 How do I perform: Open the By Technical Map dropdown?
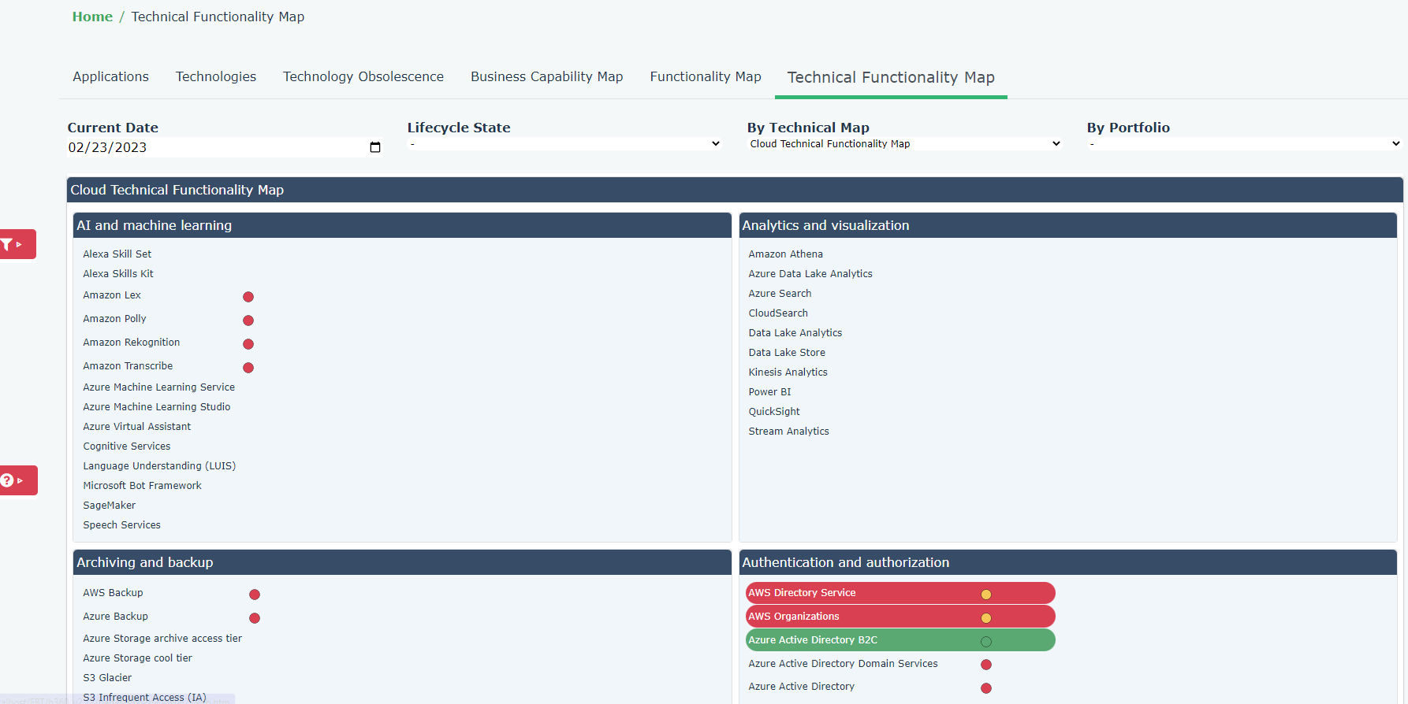(x=904, y=143)
